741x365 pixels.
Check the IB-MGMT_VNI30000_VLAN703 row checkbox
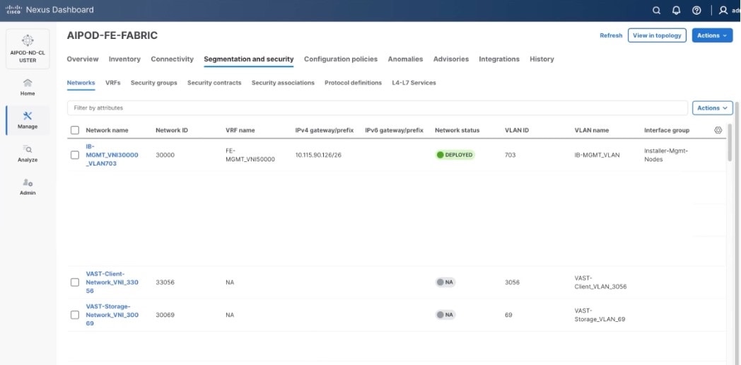coord(75,155)
